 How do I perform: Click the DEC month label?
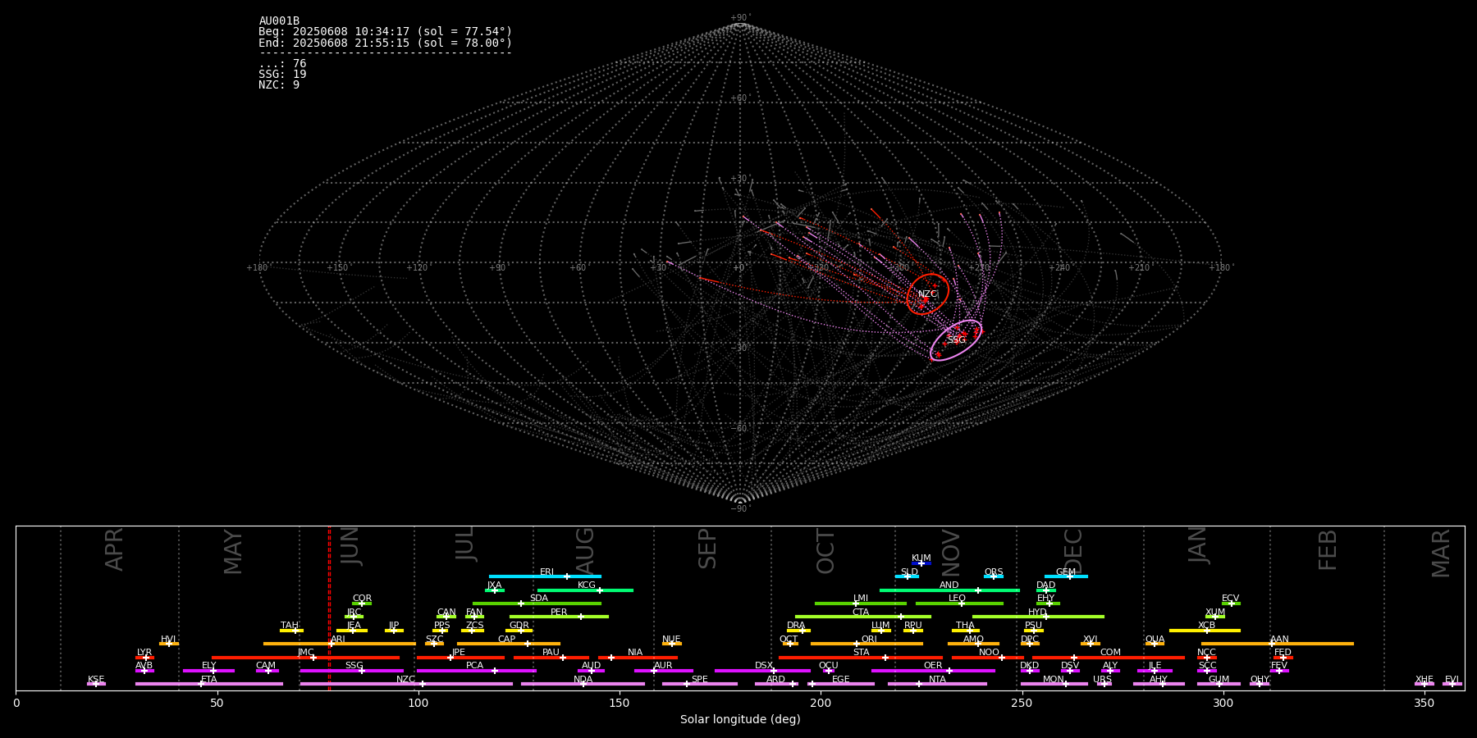coord(1073,550)
